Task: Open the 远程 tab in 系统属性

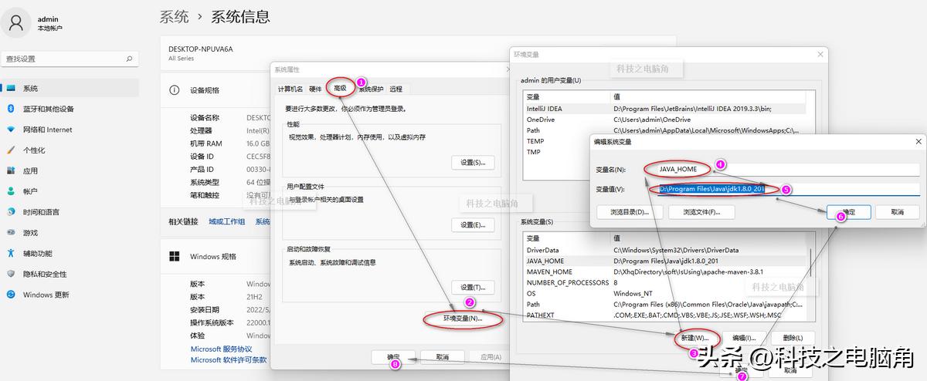Action: click(x=396, y=89)
